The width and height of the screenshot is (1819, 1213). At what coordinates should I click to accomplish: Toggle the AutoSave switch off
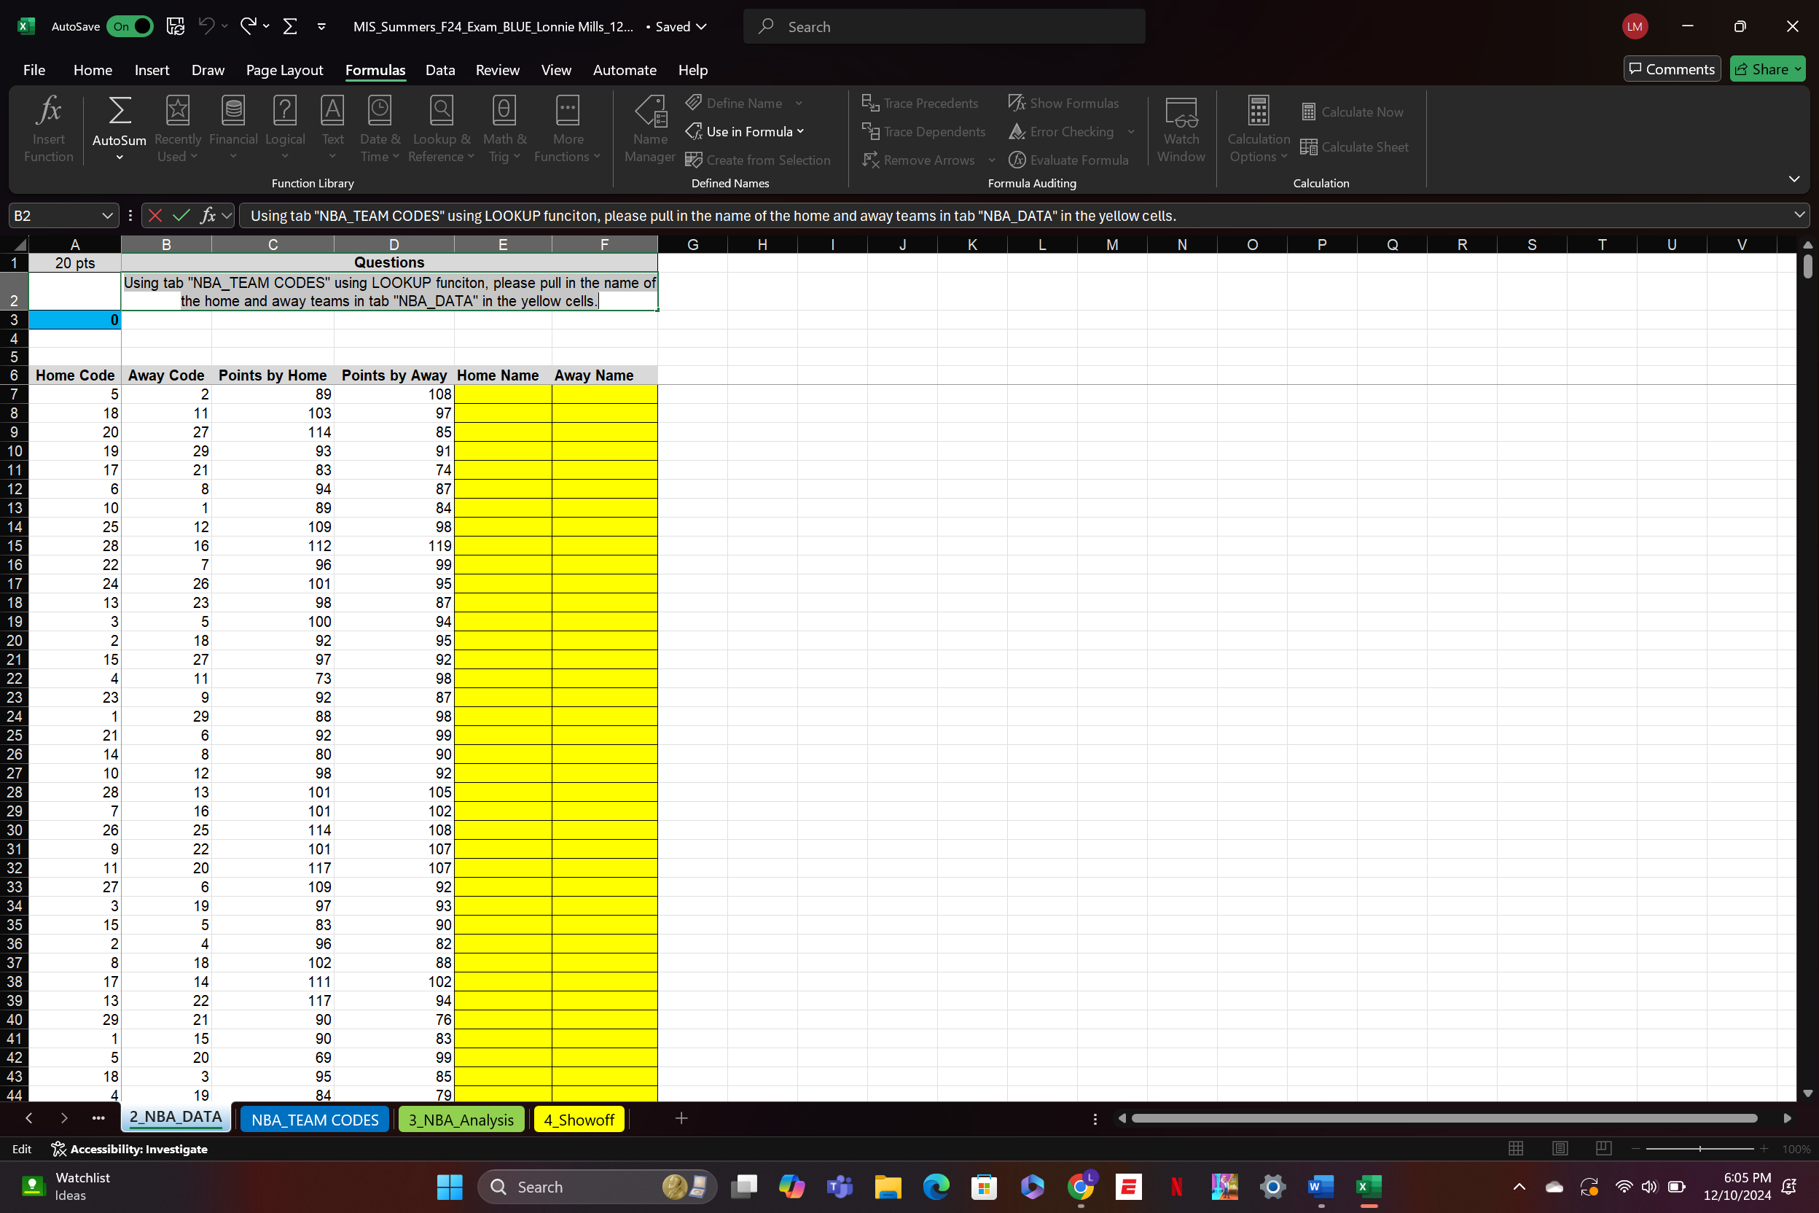coord(130,26)
